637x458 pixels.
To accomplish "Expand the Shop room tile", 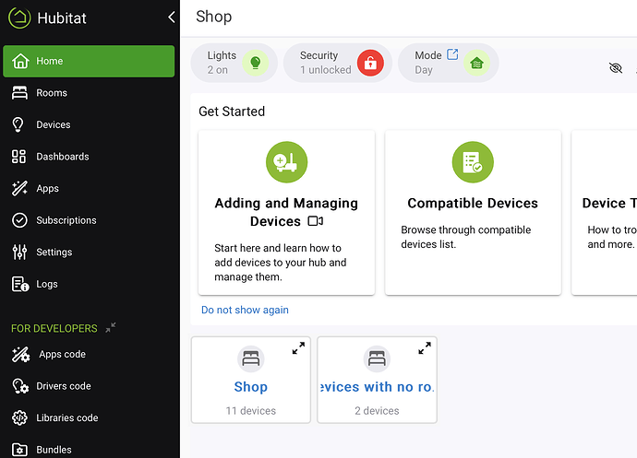I will 298,348.
